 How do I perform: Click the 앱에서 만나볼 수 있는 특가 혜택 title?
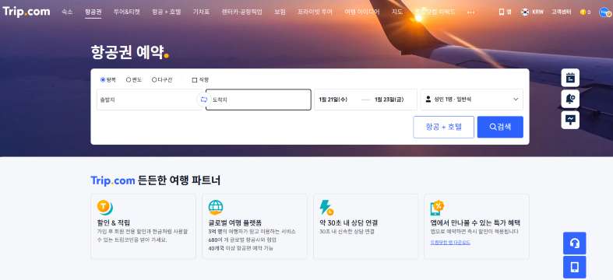pyautogui.click(x=475, y=223)
